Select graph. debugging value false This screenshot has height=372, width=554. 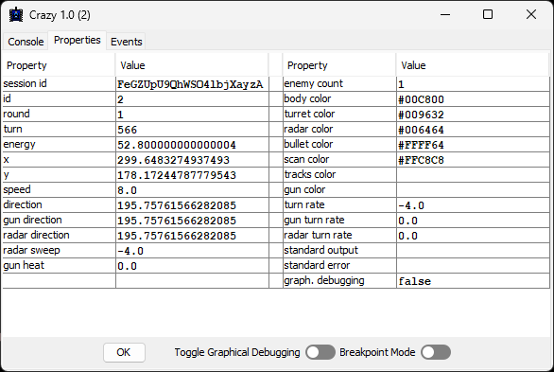(x=473, y=281)
